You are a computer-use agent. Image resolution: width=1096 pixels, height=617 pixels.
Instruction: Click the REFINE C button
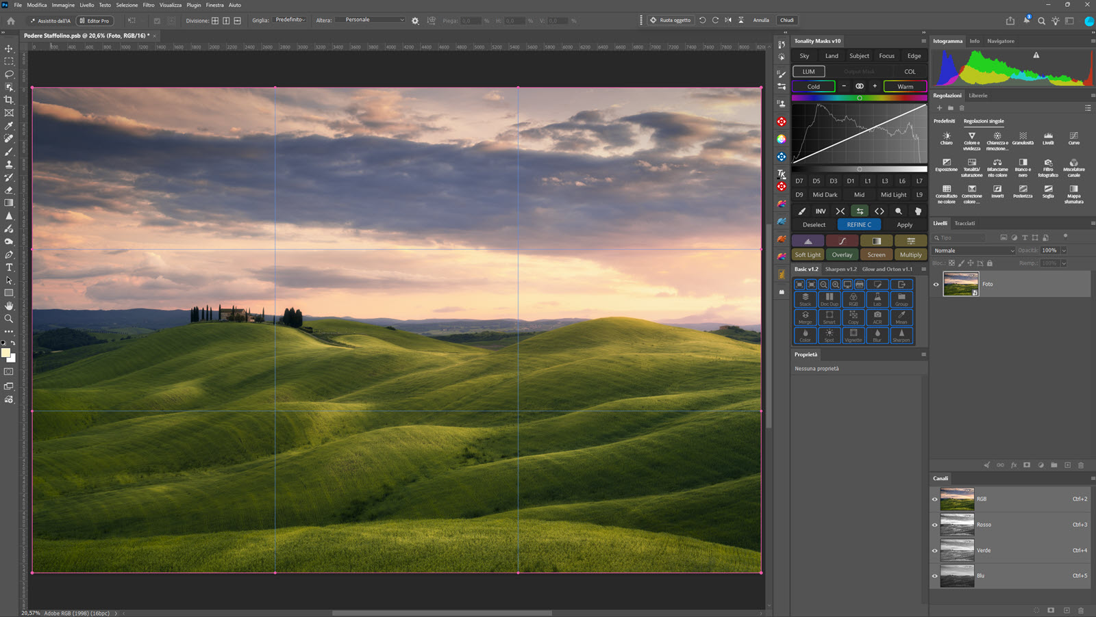click(x=859, y=224)
